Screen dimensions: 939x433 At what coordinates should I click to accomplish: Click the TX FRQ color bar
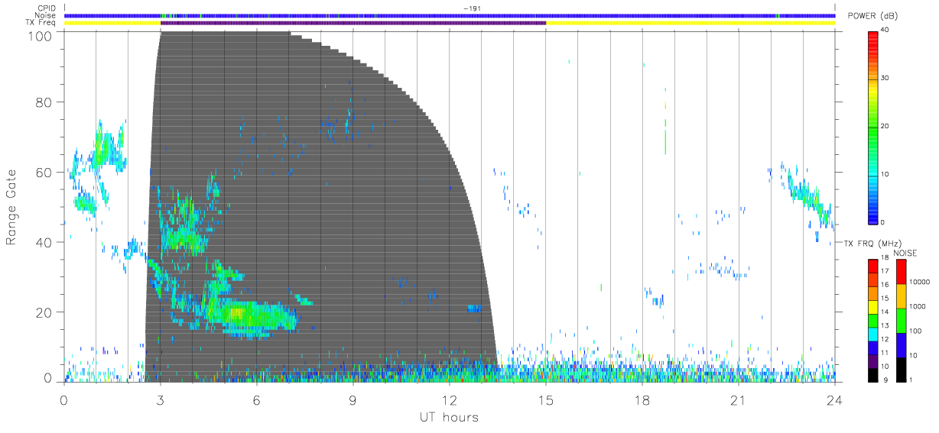[873, 320]
